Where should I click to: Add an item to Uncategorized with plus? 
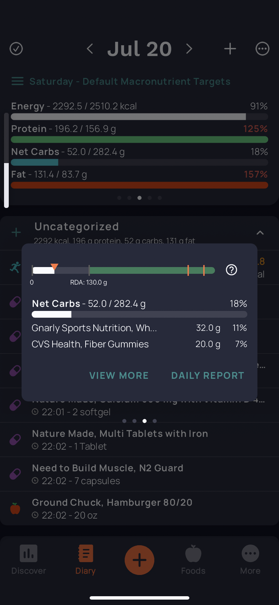tap(16, 232)
